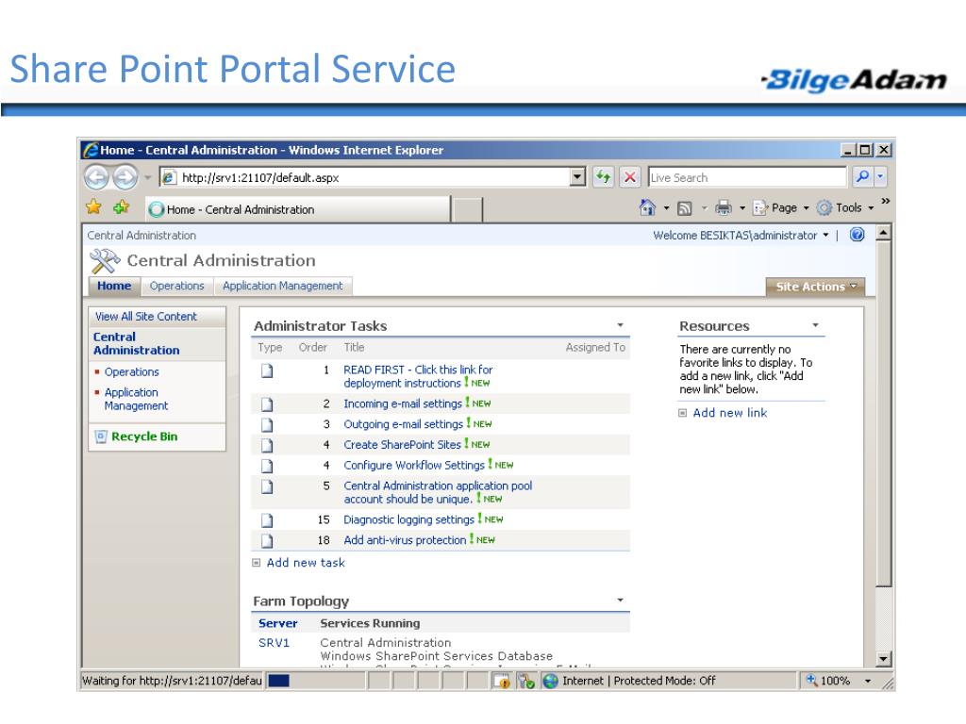
Task: Click the browser Back arrow button
Action: pos(96,177)
